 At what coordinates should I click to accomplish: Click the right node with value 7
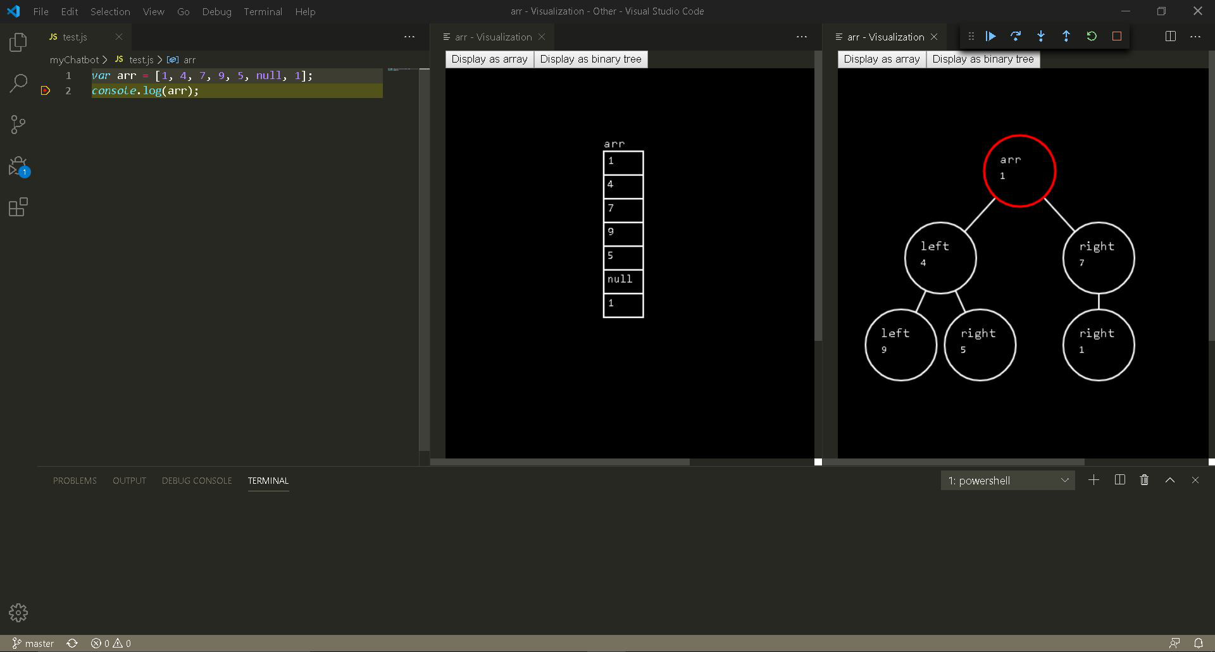(x=1099, y=258)
